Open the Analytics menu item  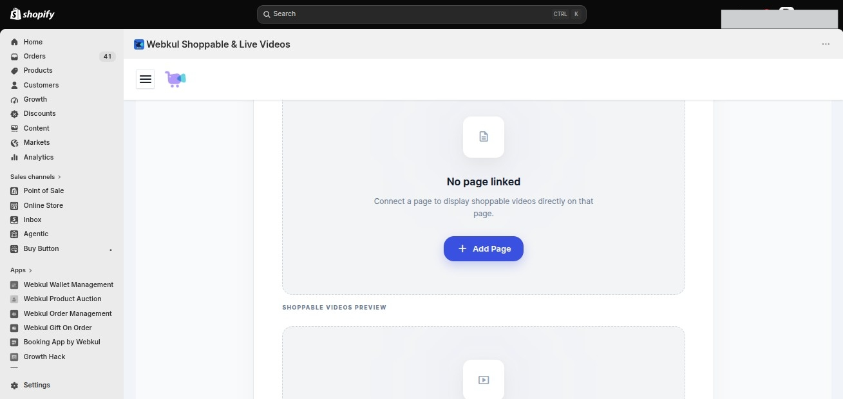[x=39, y=157]
